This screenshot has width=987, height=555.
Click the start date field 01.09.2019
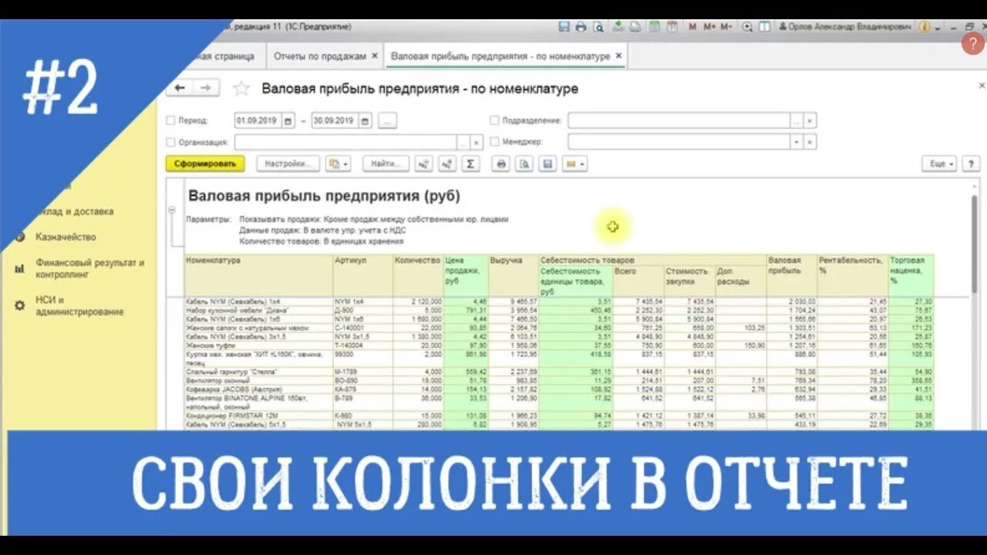click(x=258, y=121)
